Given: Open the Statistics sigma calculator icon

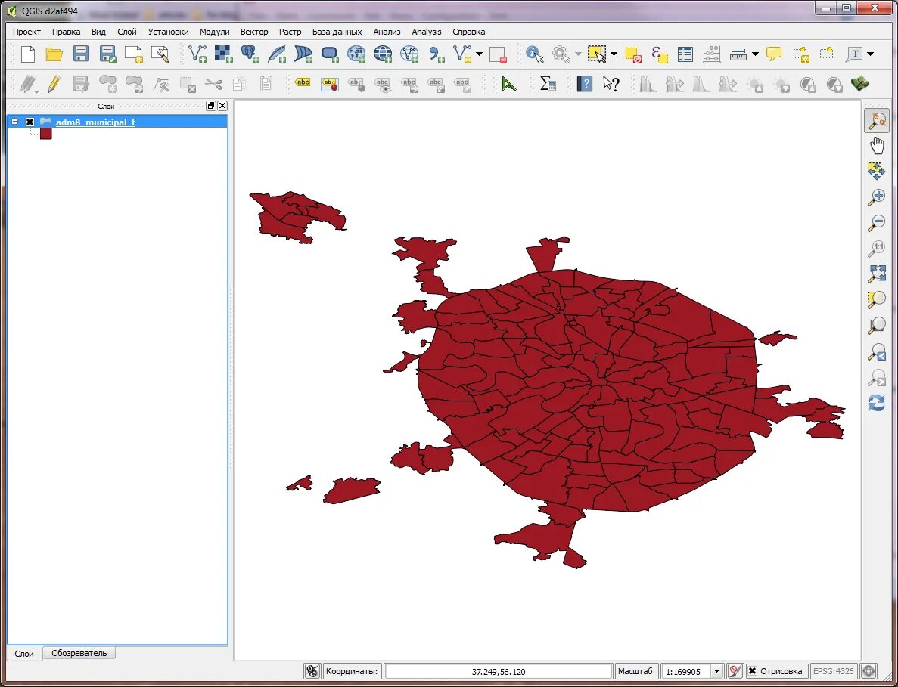Looking at the screenshot, I should click(548, 84).
